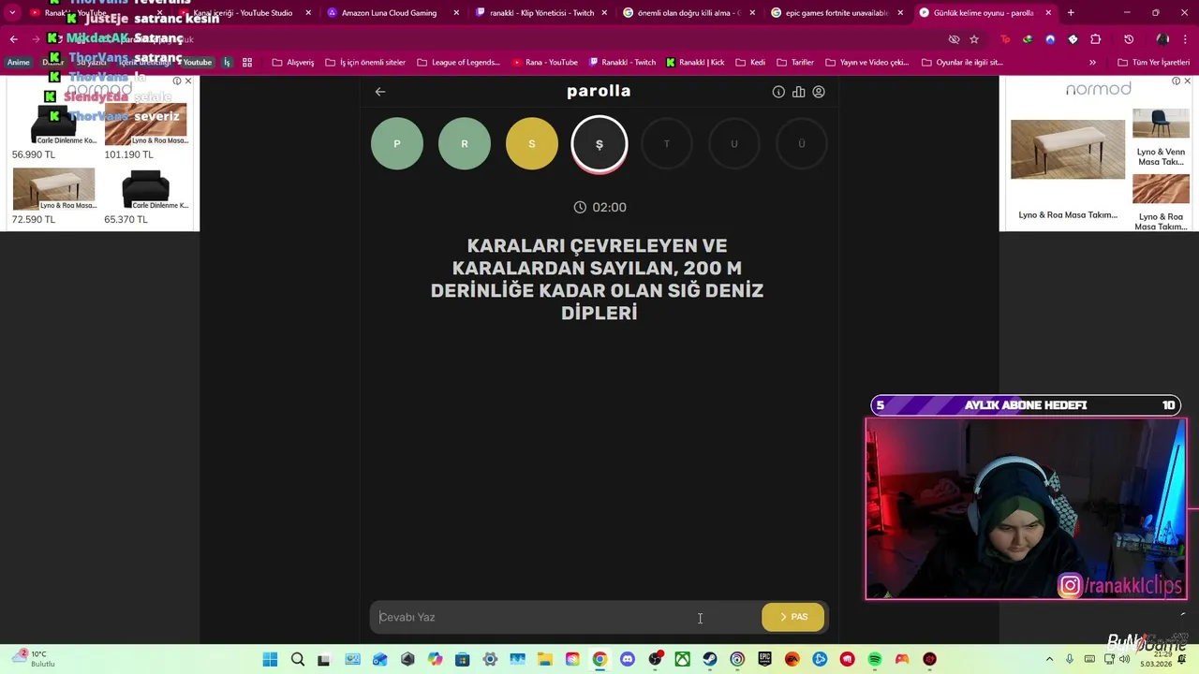This screenshot has height=674, width=1199.
Task: Open the Xbox app from taskbar
Action: pos(683,659)
